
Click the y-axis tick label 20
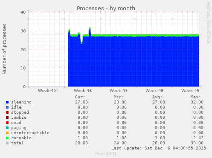(x=23, y=49)
